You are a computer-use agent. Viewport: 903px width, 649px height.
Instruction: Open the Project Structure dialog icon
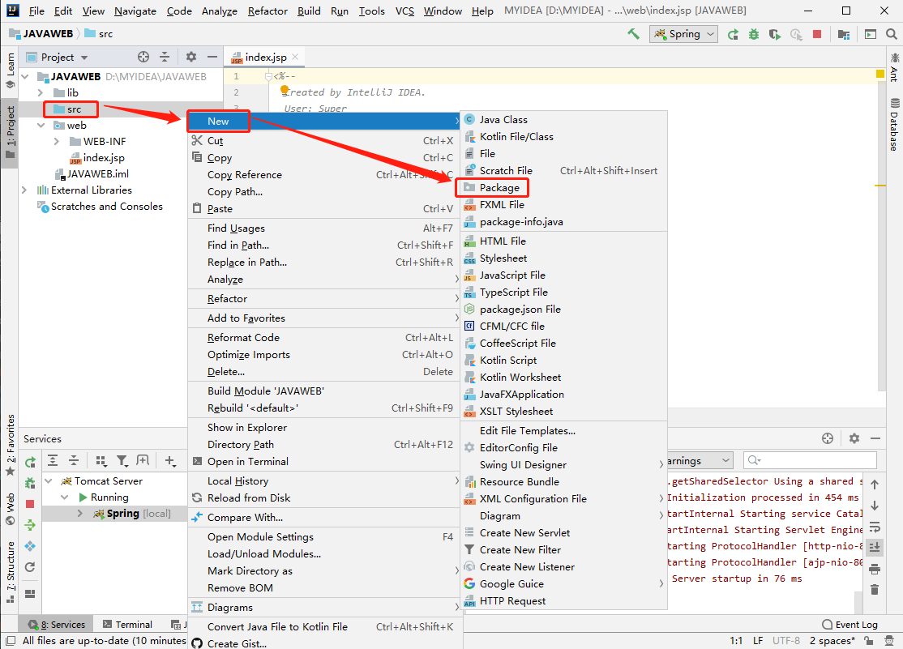click(844, 35)
